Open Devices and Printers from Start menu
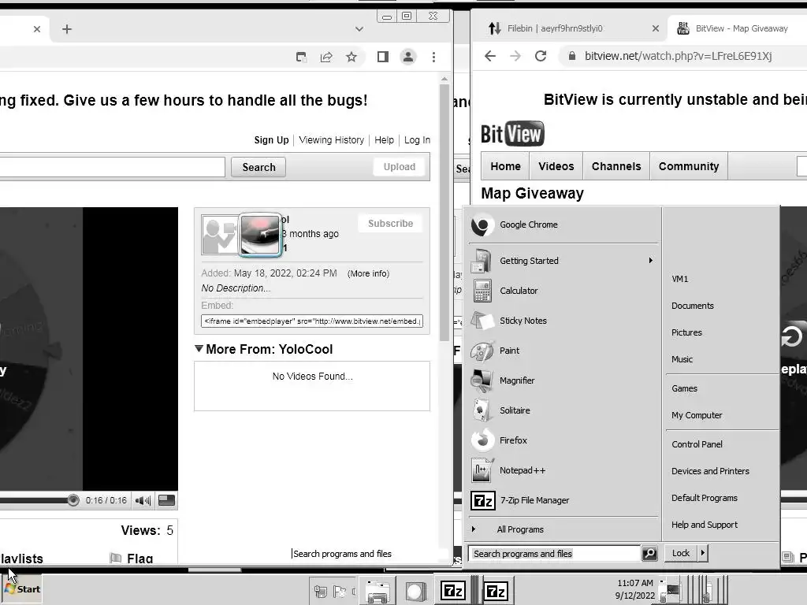The height and width of the screenshot is (605, 807). click(710, 471)
